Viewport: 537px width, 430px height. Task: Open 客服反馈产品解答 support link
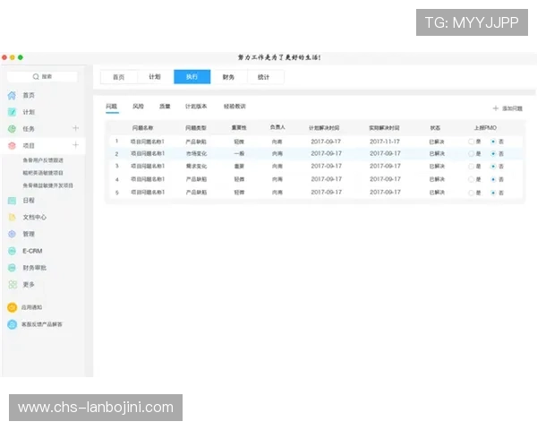41,323
